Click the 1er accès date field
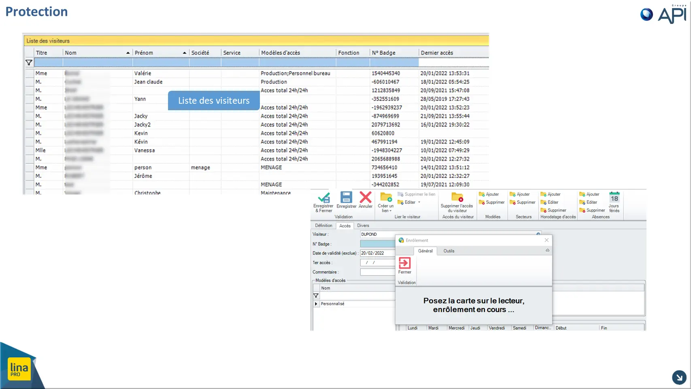 click(378, 263)
